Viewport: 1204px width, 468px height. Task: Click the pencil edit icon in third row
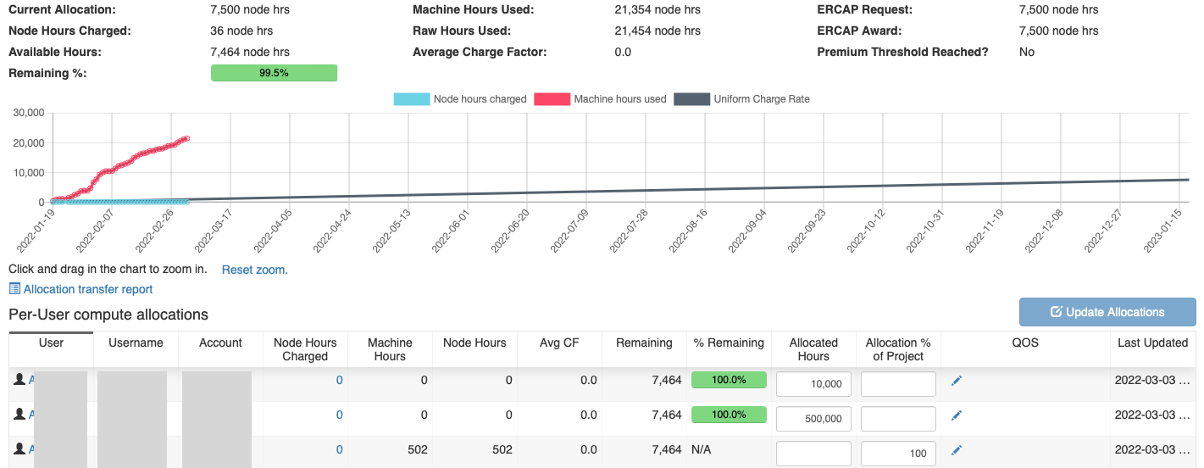[x=957, y=450]
